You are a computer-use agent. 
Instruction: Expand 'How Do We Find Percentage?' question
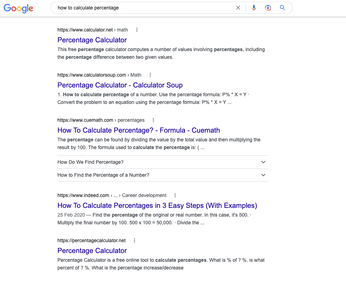pyautogui.click(x=162, y=162)
